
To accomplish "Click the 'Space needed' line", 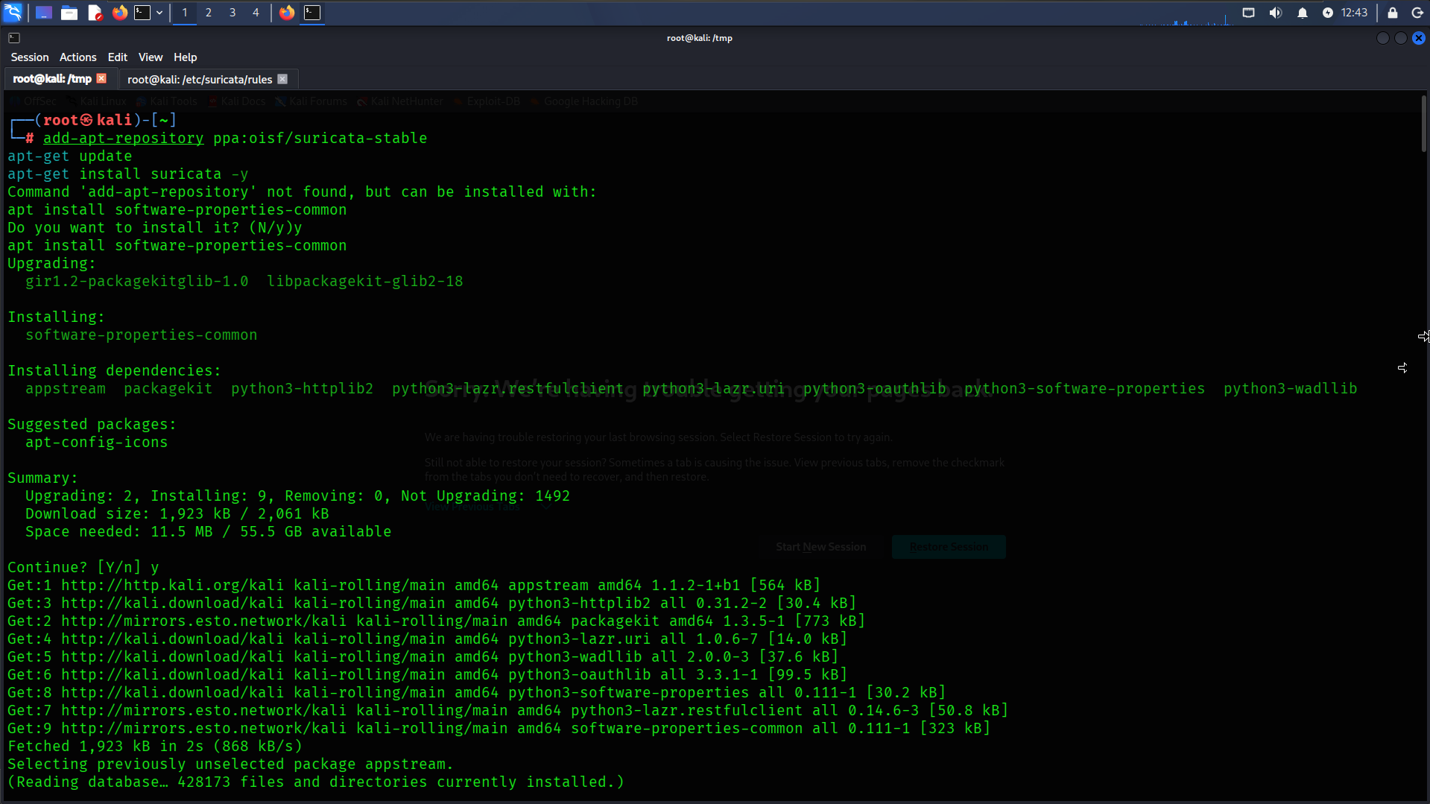I will (x=209, y=532).
